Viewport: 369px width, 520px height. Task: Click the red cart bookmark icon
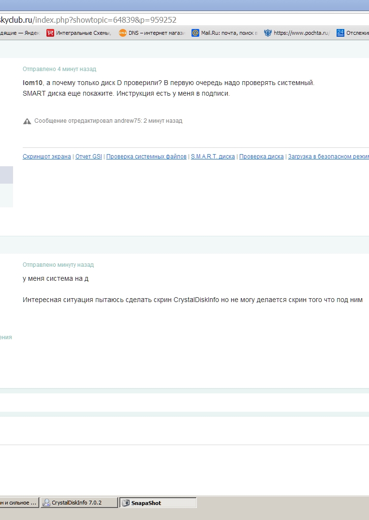tap(50, 33)
